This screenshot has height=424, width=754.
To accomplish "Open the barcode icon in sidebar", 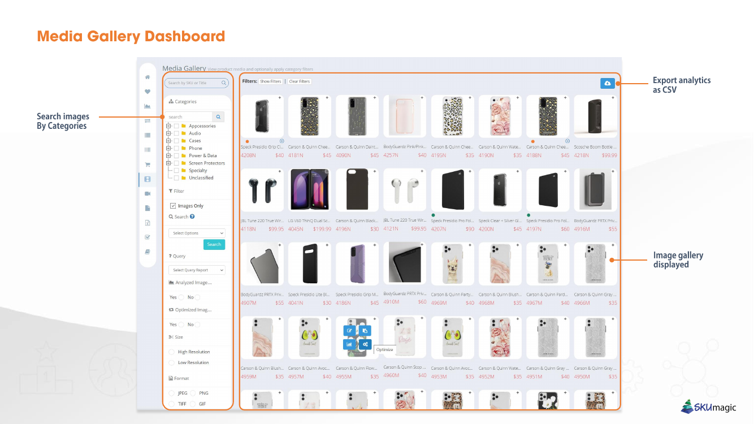I will pos(148,150).
